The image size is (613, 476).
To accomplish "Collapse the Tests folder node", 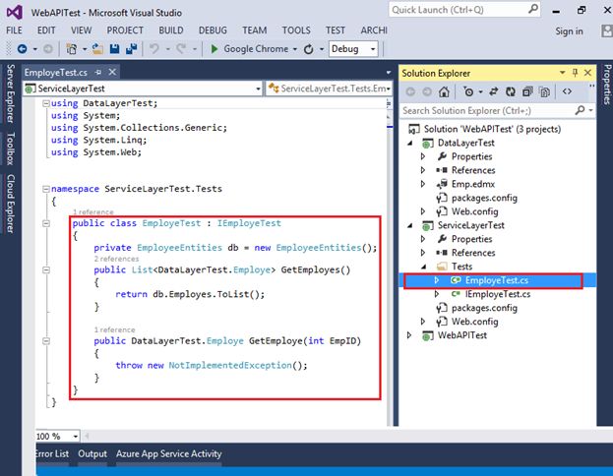I will tap(423, 267).
